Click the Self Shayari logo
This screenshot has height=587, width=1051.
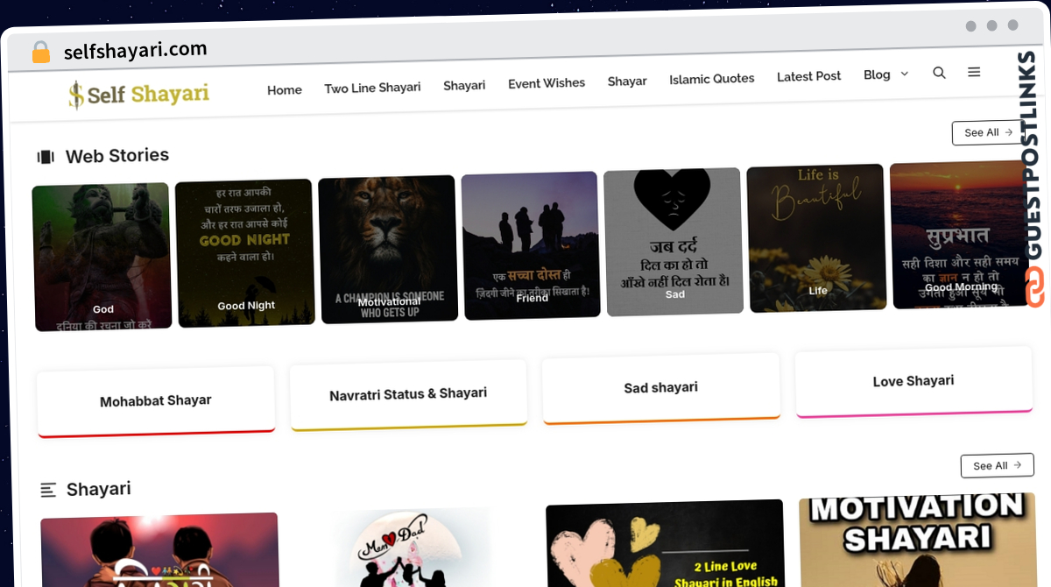[138, 93]
